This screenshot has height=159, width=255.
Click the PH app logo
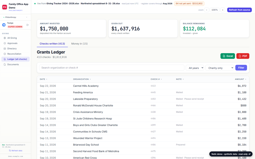(x=5, y=7)
